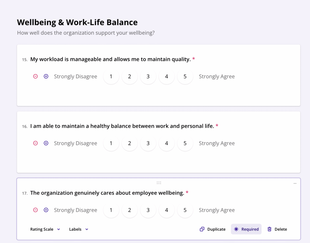Grab the drag handle above question 17
310x243 pixels.
[x=159, y=183]
